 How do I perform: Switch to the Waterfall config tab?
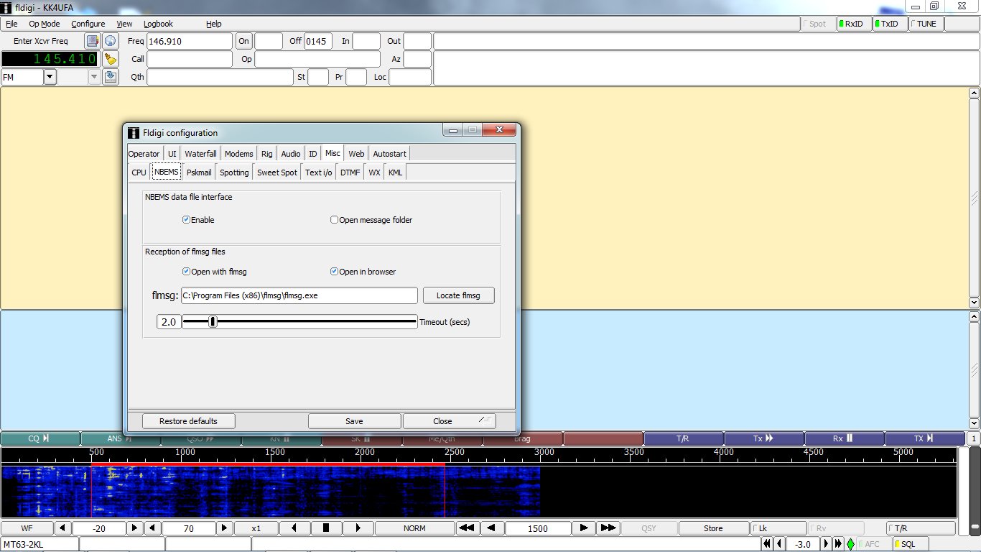point(200,154)
